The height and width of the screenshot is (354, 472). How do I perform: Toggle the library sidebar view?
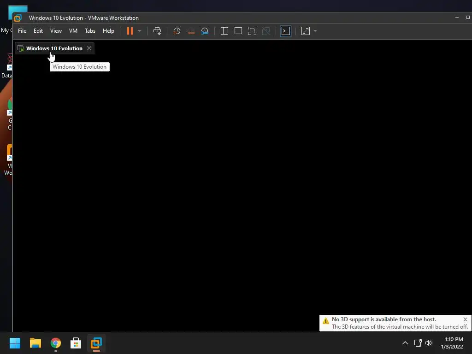click(224, 31)
